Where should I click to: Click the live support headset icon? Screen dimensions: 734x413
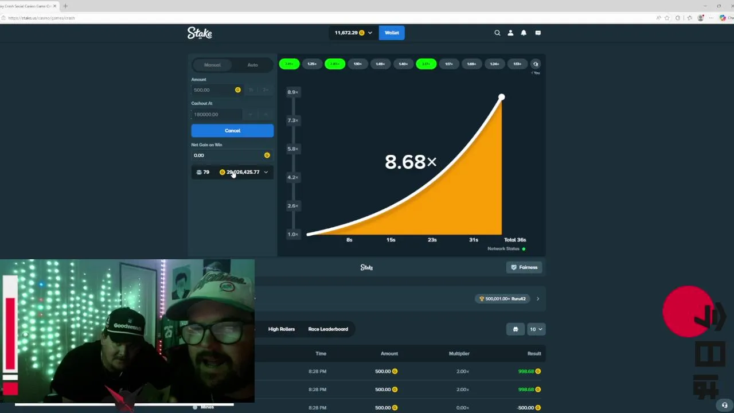724,406
